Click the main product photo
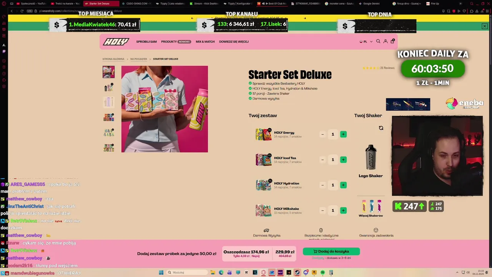 (165, 109)
